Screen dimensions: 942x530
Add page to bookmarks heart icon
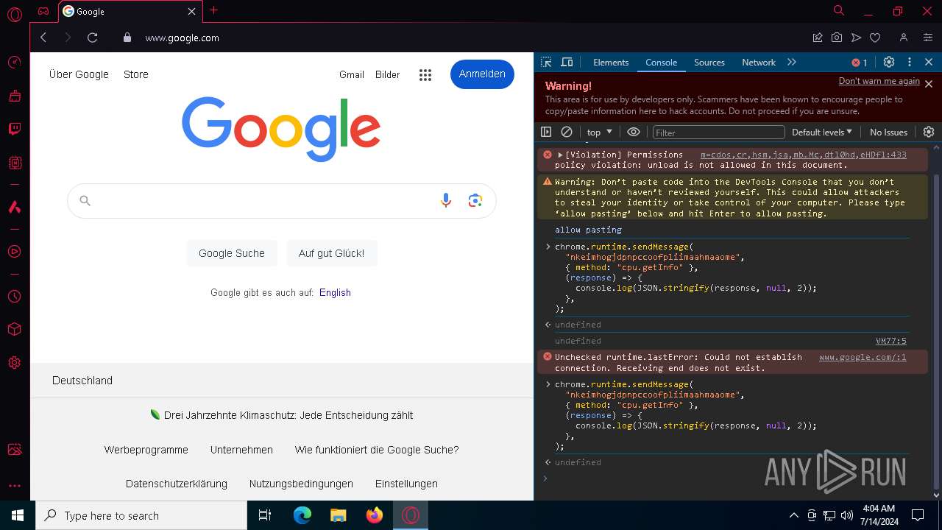point(875,38)
